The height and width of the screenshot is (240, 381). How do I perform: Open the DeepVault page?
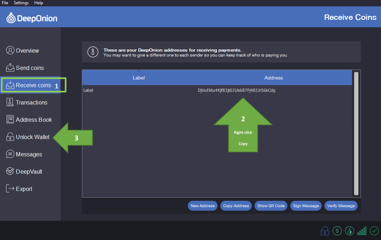click(x=29, y=171)
